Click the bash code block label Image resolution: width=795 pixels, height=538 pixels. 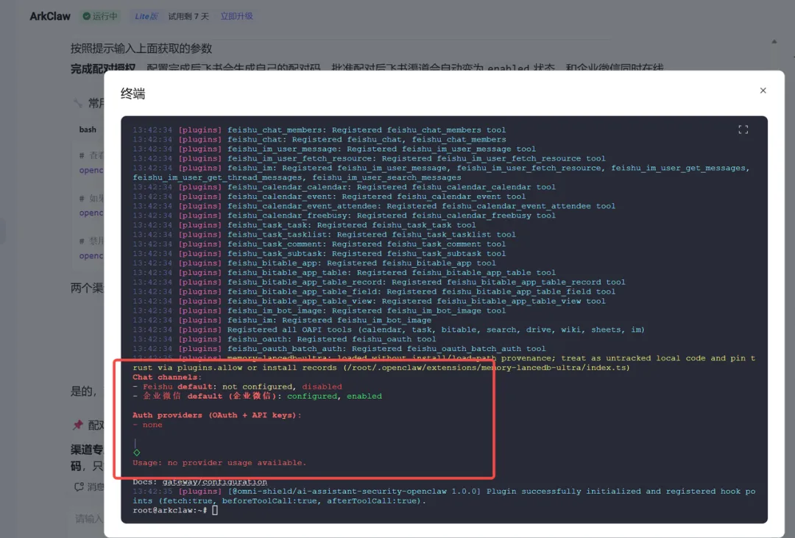[x=88, y=130]
